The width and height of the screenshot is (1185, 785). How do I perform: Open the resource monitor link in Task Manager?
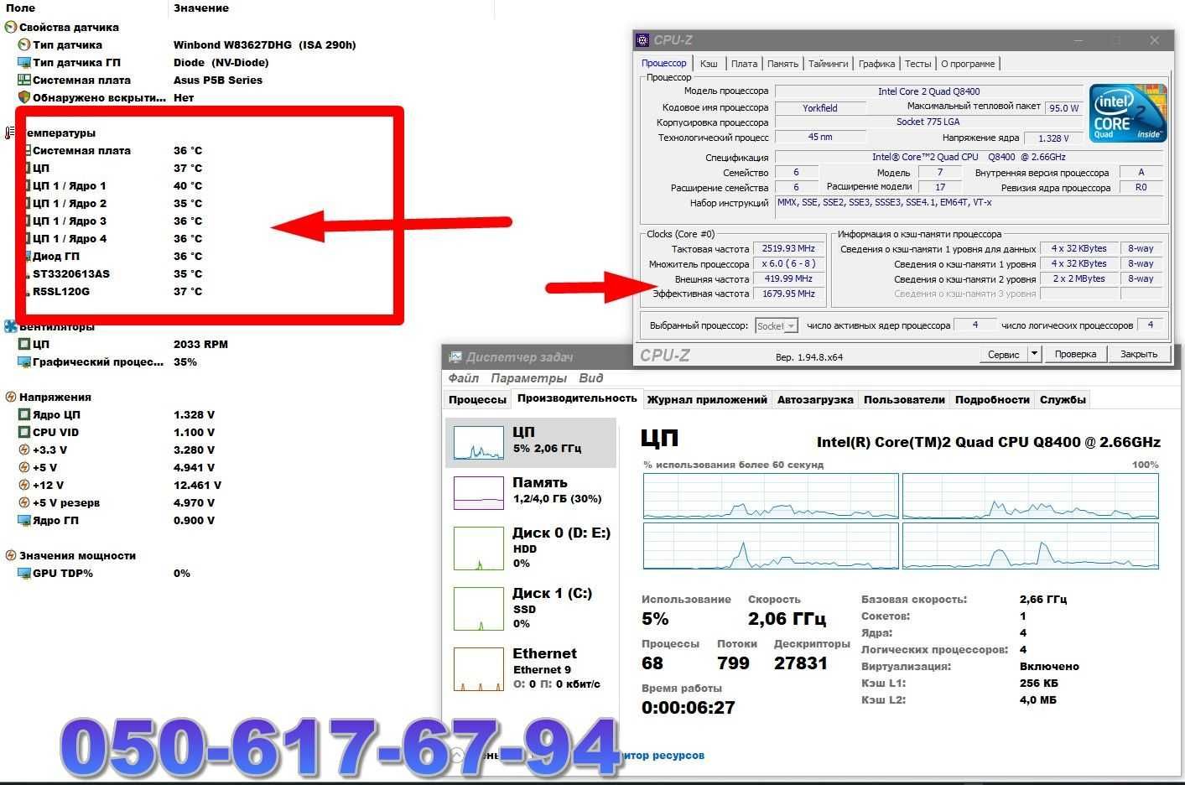coord(663,756)
